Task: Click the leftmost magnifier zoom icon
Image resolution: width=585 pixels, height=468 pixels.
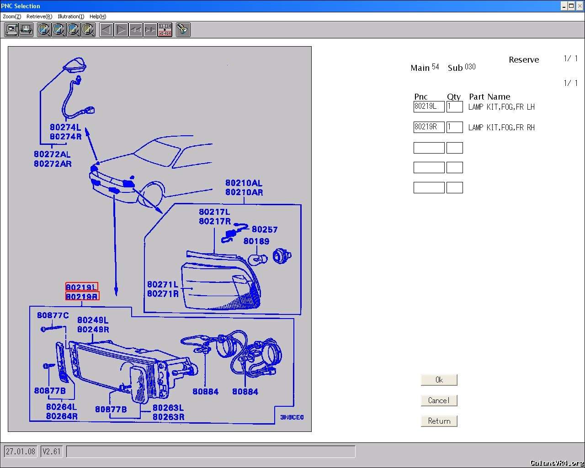Action: pos(44,30)
